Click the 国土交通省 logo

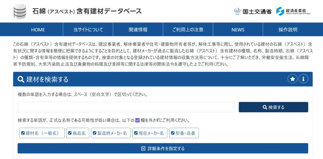[x=253, y=11]
